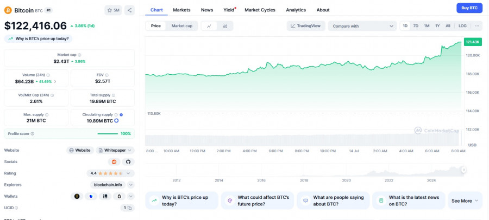489x220 pixels.
Task: Open the News tab
Action: 207,10
